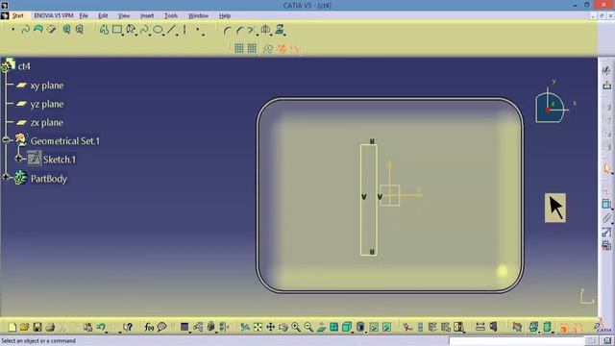Select the Chamfer tool
The image size is (615, 346).
pos(239,30)
